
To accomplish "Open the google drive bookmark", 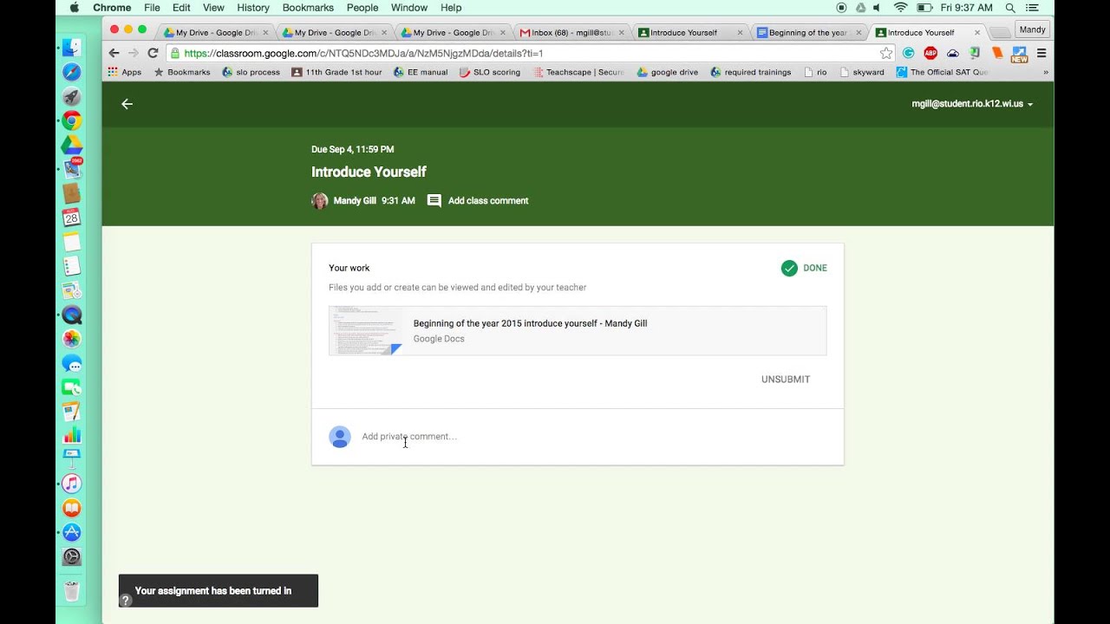I will 668,72.
